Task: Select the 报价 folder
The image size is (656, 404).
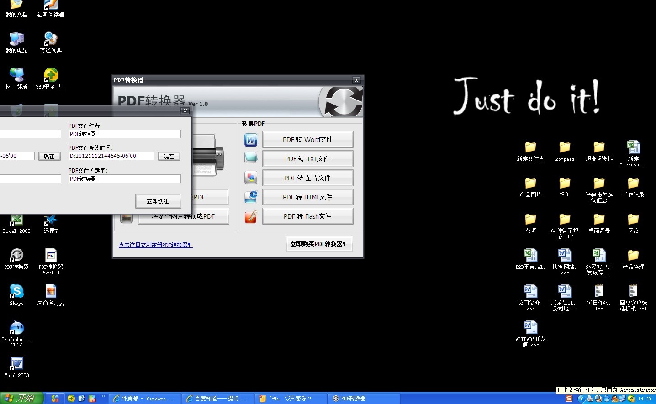Action: coord(565,188)
